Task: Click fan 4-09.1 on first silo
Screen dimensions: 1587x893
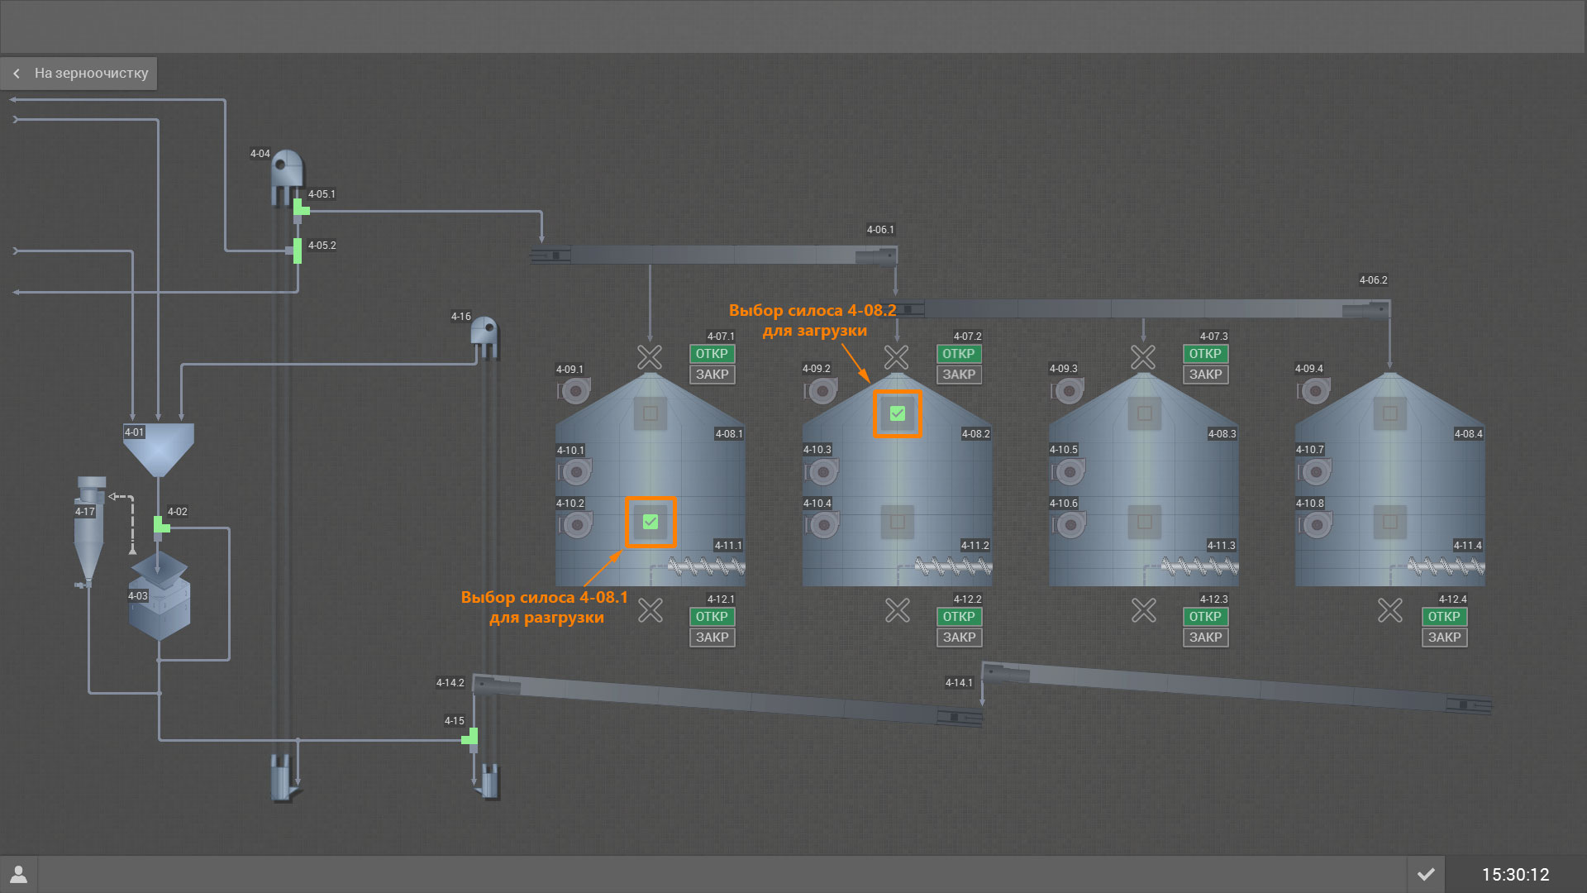Action: [575, 390]
